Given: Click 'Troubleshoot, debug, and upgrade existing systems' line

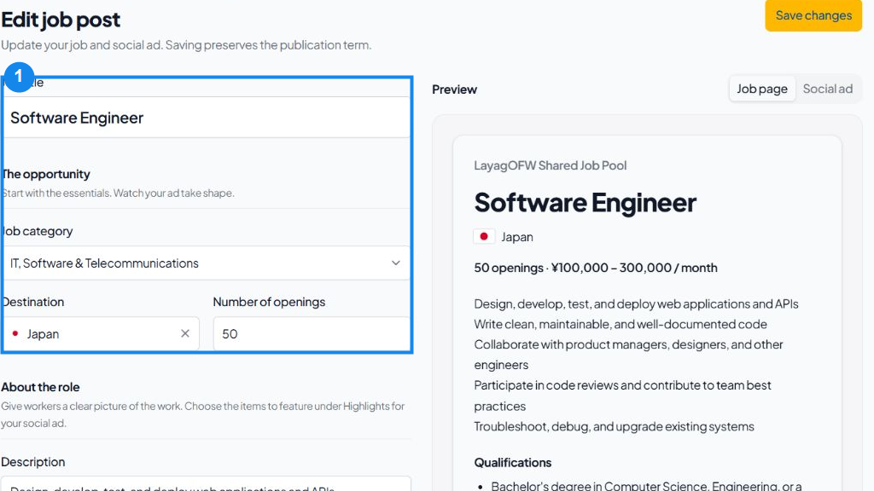Looking at the screenshot, I should pyautogui.click(x=615, y=426).
